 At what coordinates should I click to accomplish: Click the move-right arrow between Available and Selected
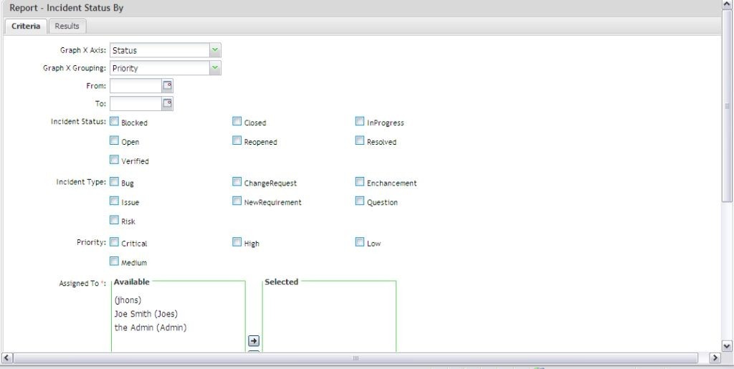tap(254, 341)
